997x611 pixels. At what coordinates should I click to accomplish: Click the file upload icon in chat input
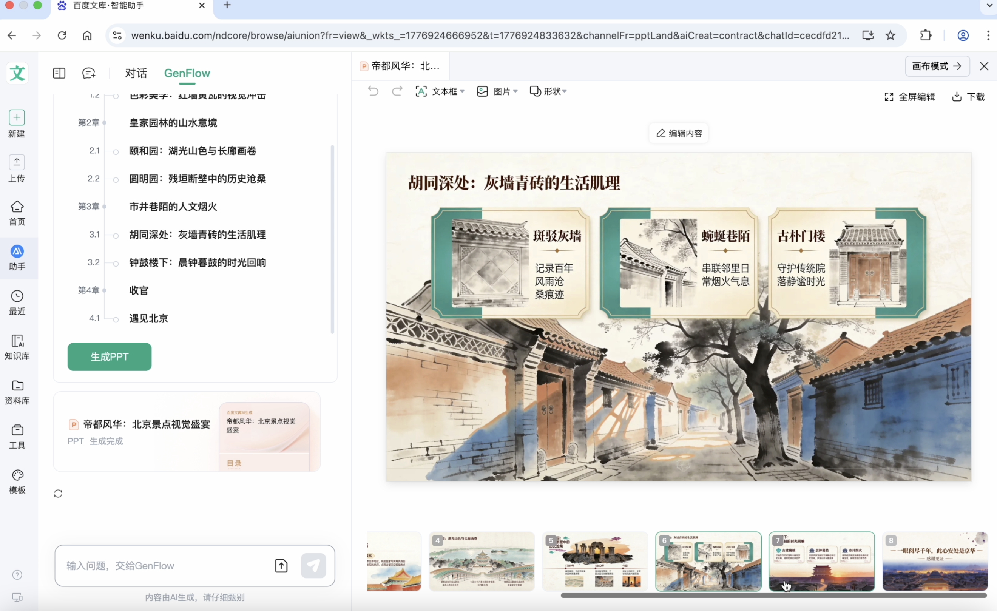click(x=281, y=565)
